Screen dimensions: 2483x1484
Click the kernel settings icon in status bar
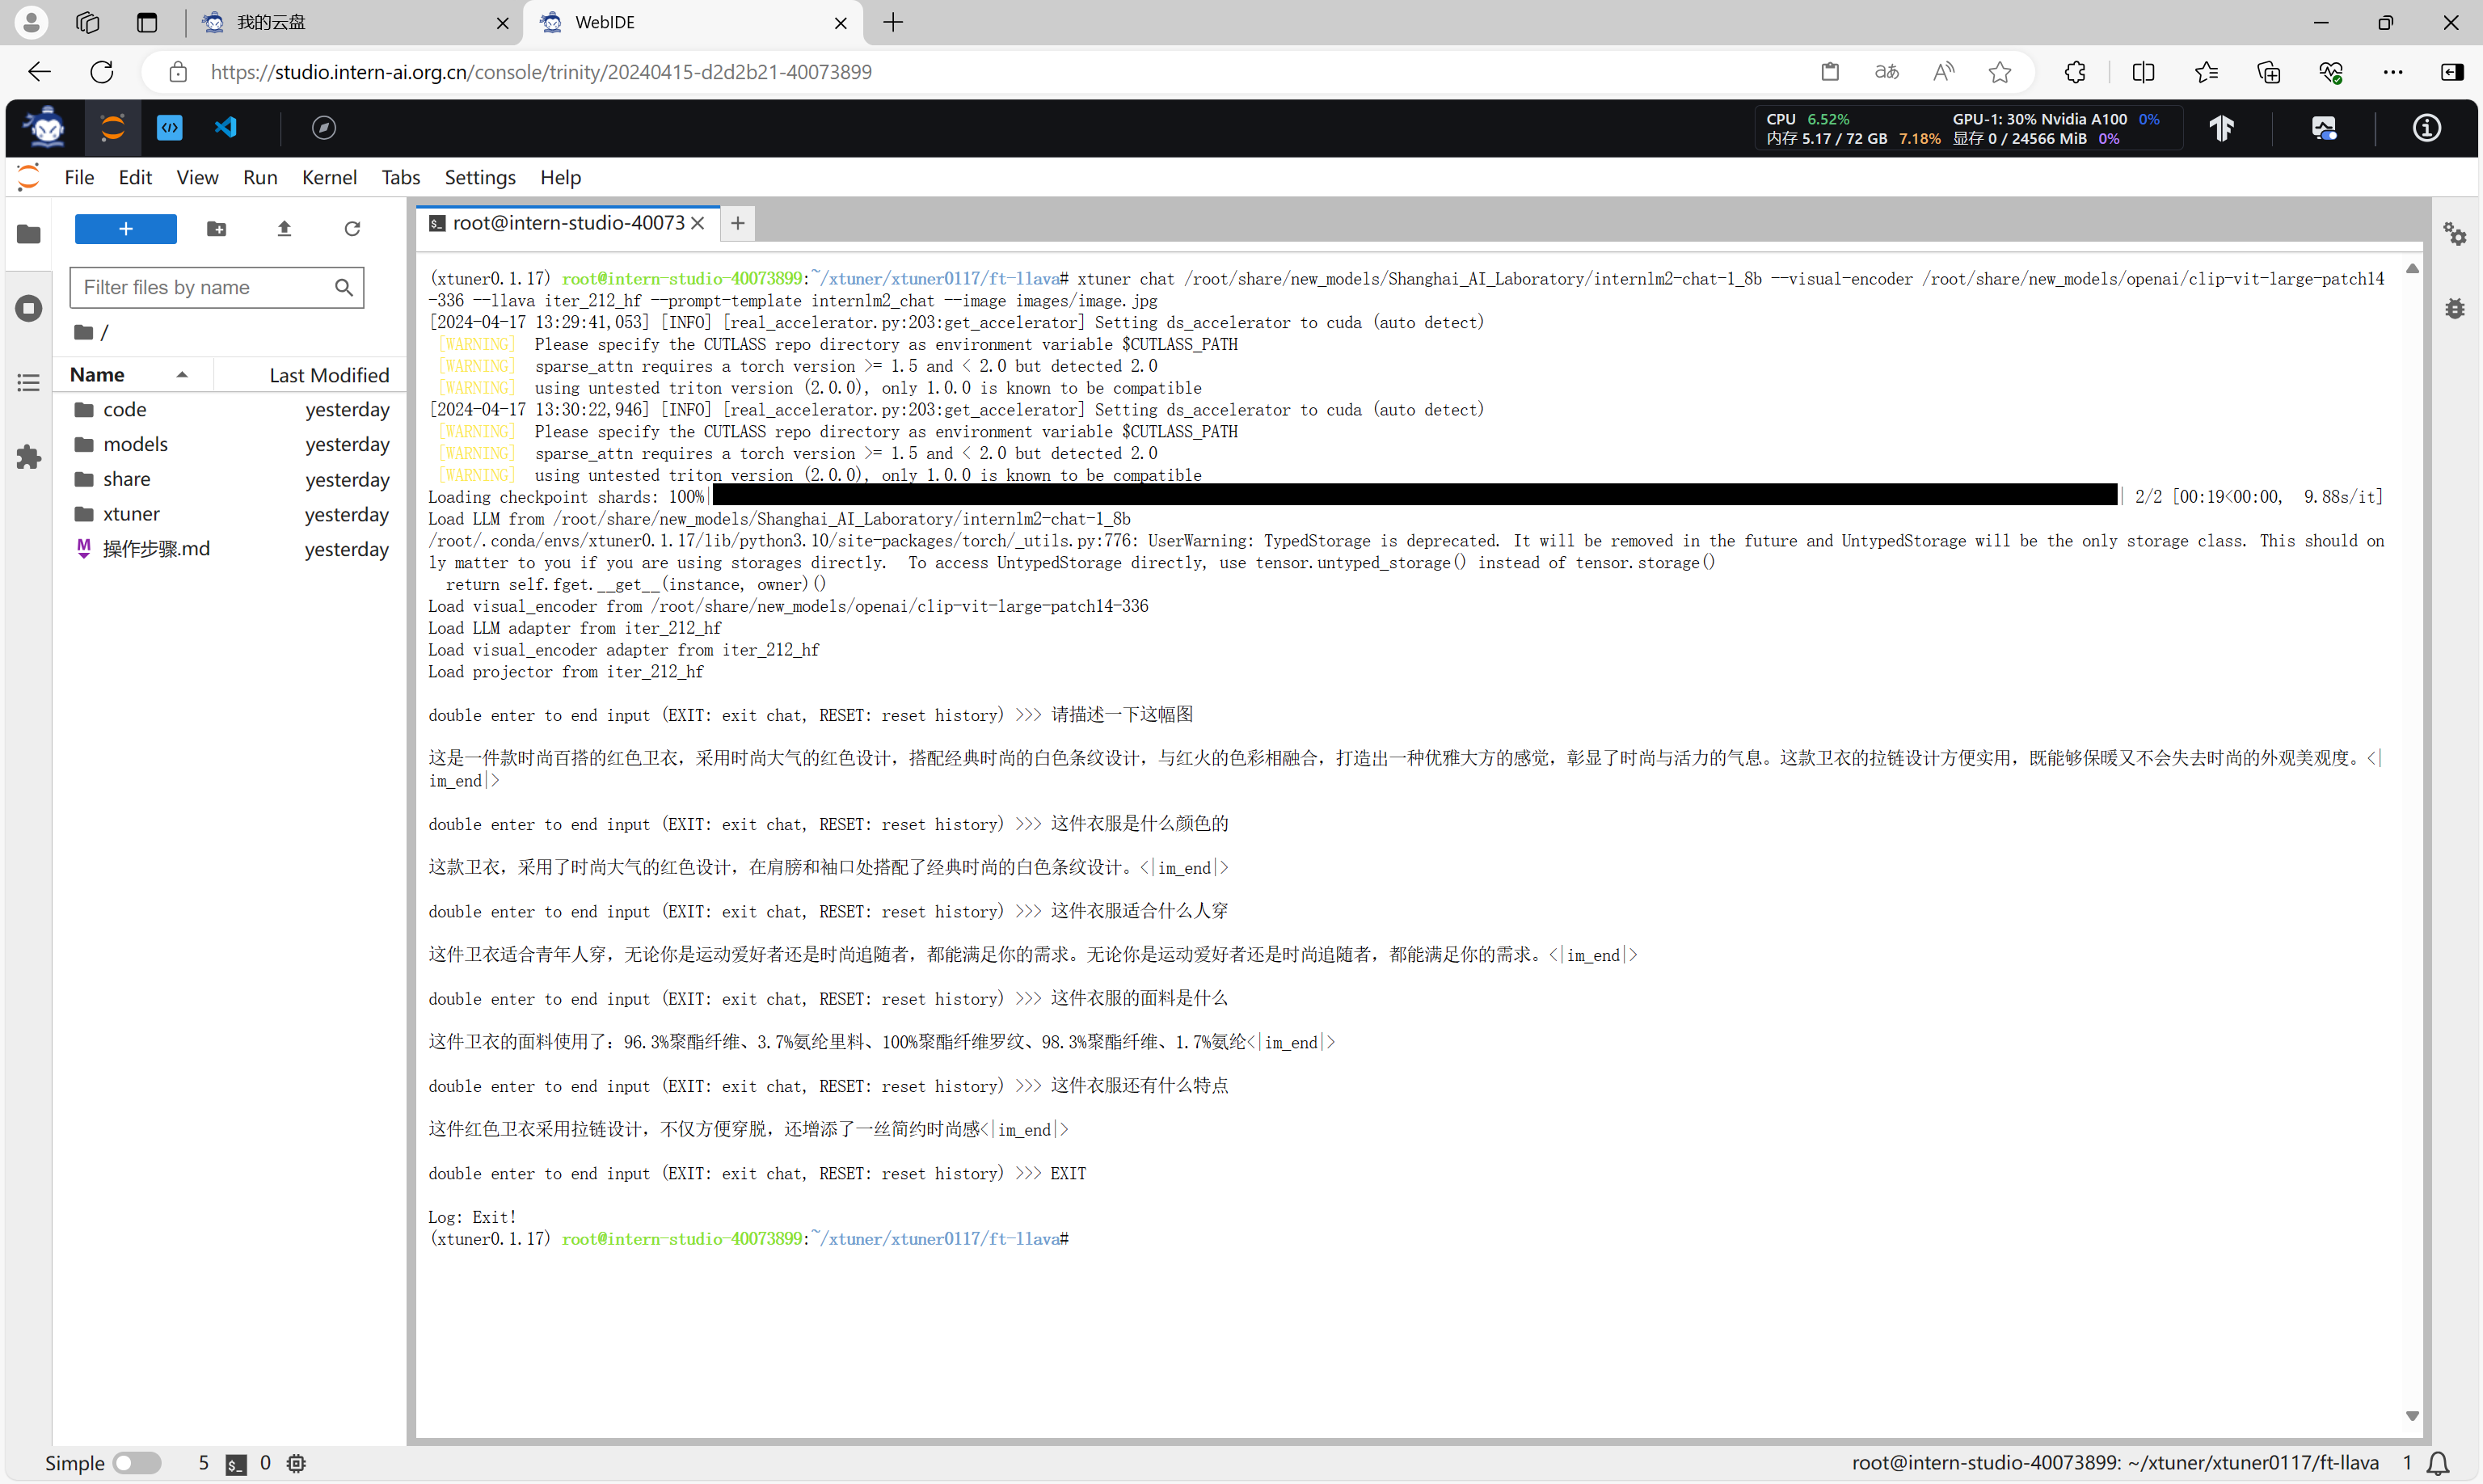pyautogui.click(x=296, y=1464)
